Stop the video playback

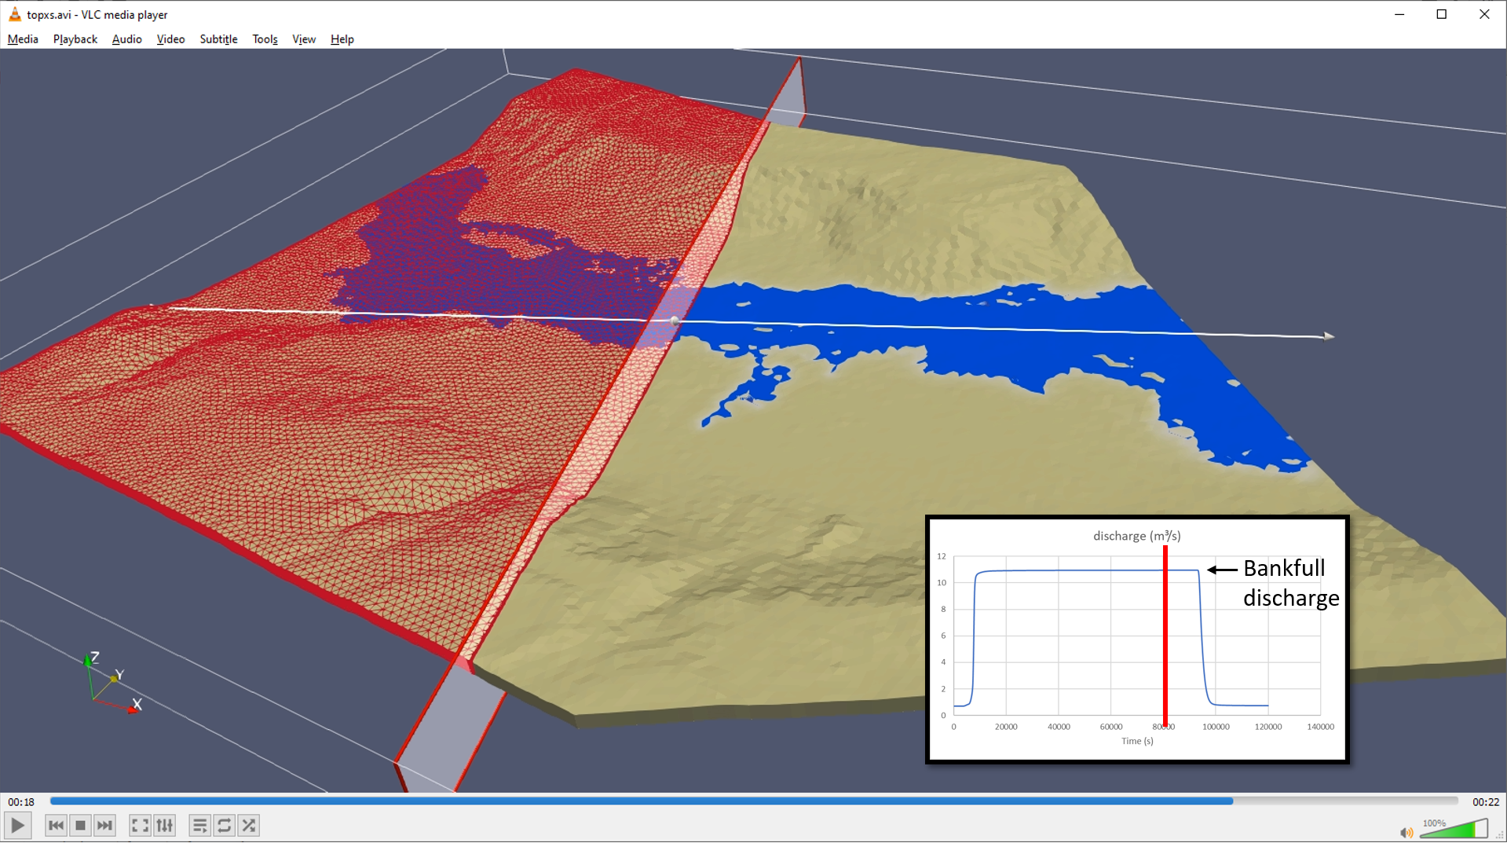point(80,825)
